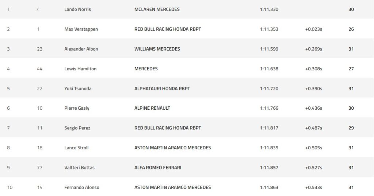374x196 pixels.
Task: Click Lewis Hamilton in the results
Action: tap(80, 68)
